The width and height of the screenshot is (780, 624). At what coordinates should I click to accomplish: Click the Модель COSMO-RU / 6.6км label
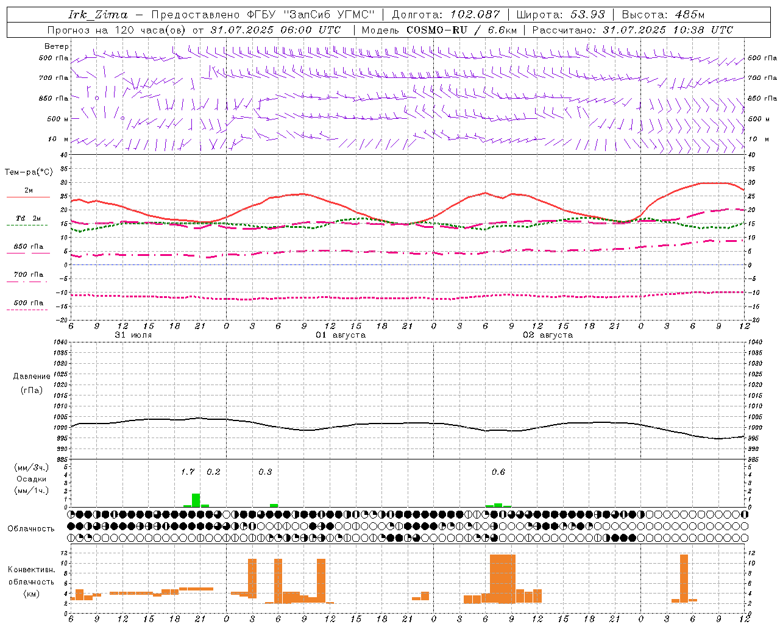[439, 30]
